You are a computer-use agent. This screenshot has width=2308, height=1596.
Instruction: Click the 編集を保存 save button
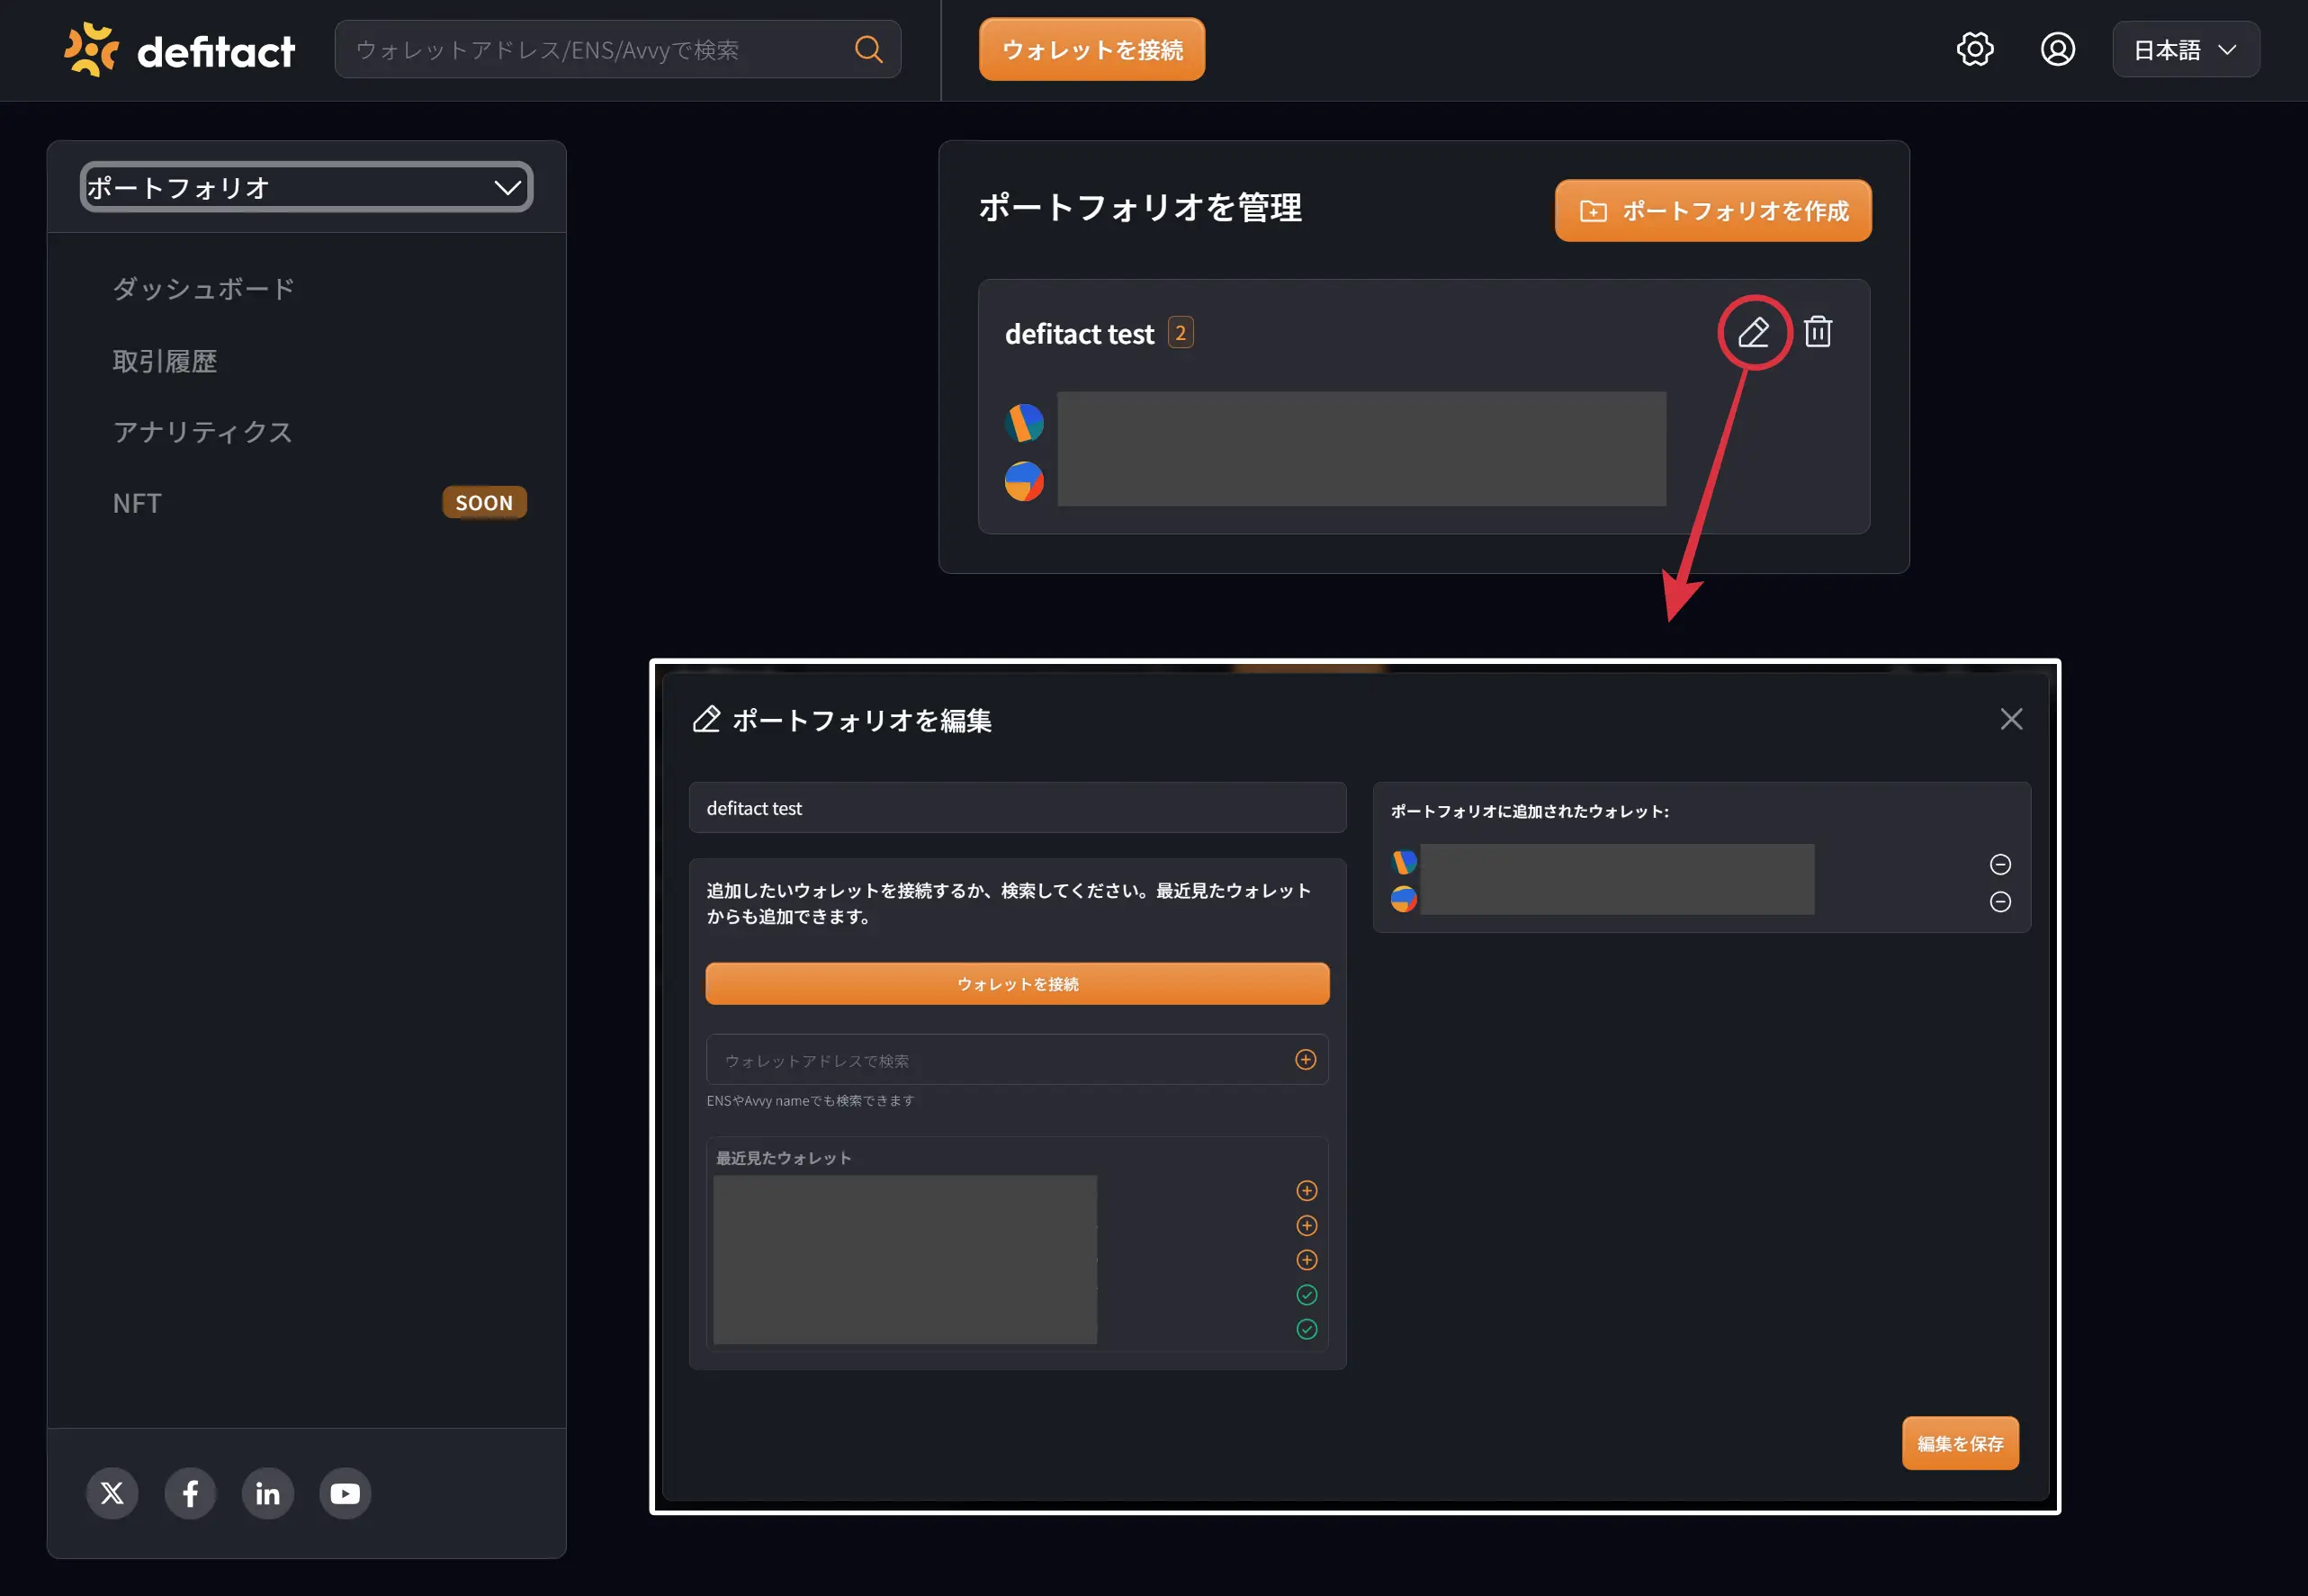point(1959,1443)
